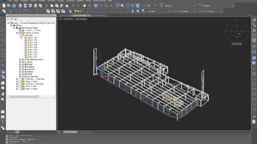Select the Move tool in right toolbar

point(254,46)
